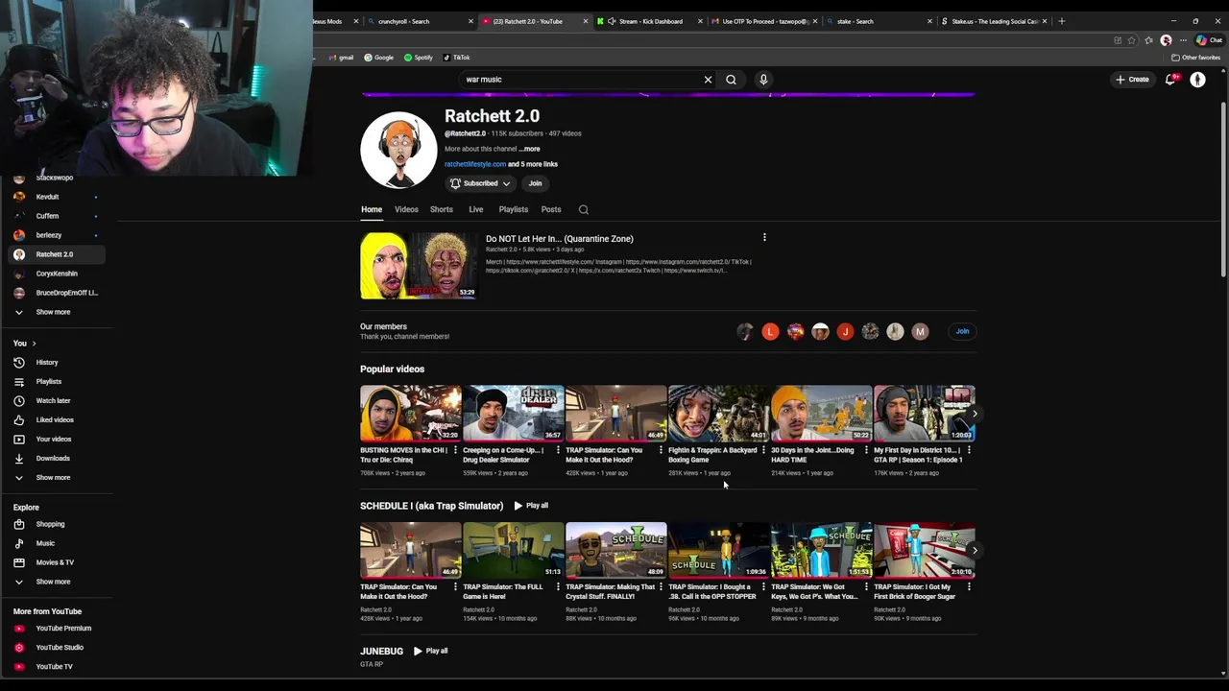Open gmail bookmark in bookmarks bar
The image size is (1229, 691).
341,58
